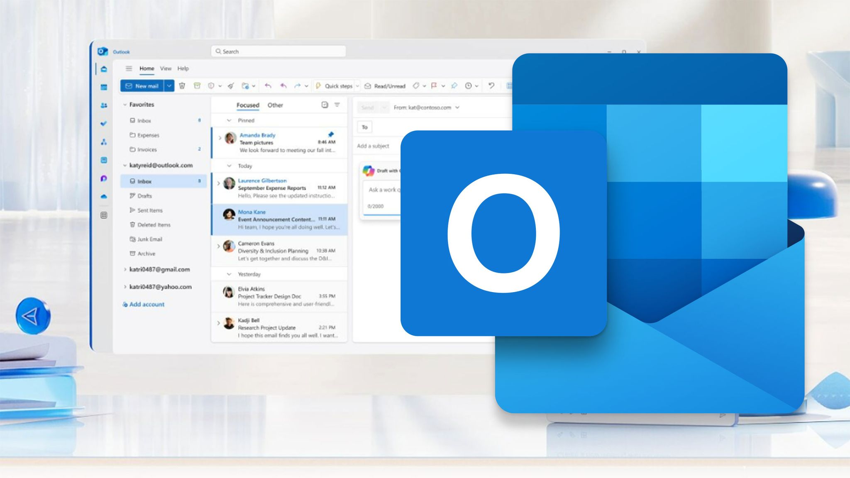This screenshot has width=850, height=478.
Task: Collapse the Favorites folder group
Action: click(x=125, y=105)
